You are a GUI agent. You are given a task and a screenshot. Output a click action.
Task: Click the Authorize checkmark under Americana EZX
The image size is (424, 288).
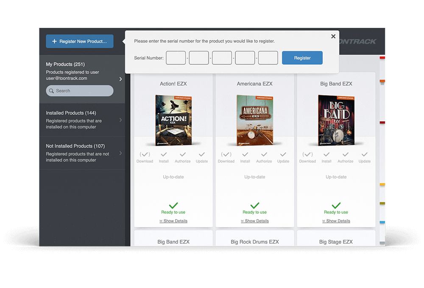[x=264, y=155]
